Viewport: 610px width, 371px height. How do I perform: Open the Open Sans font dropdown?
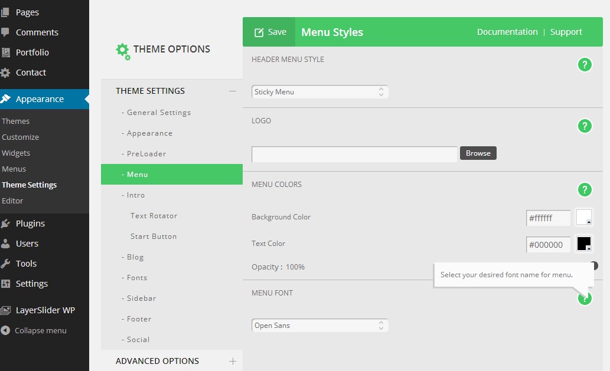tap(319, 326)
